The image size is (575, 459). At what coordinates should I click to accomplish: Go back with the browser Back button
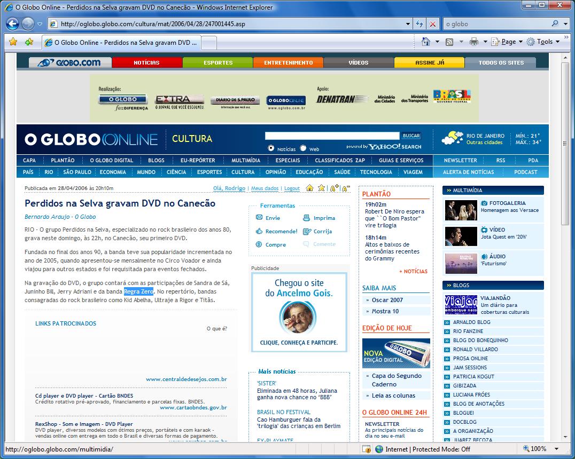(x=12, y=24)
